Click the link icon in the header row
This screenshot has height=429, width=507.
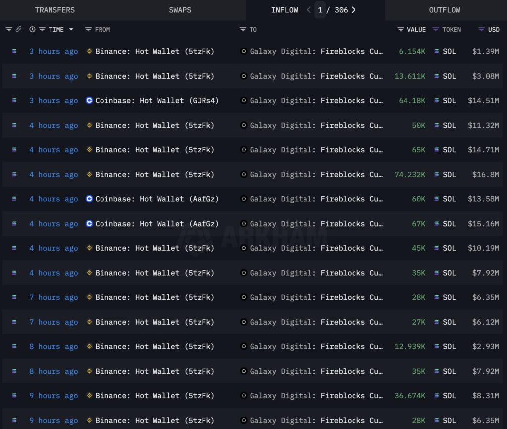pos(20,29)
